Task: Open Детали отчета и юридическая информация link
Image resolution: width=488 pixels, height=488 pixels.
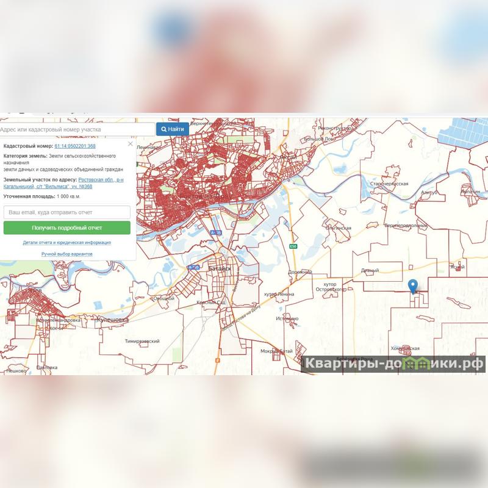Action: pyautogui.click(x=67, y=242)
